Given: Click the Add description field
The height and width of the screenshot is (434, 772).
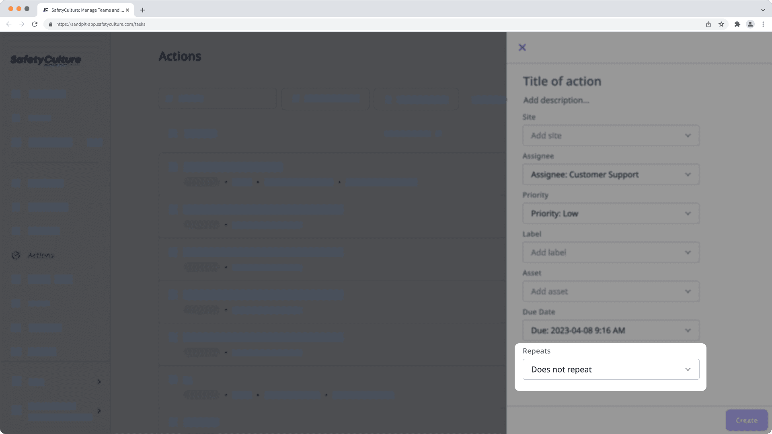Looking at the screenshot, I should pos(556,100).
